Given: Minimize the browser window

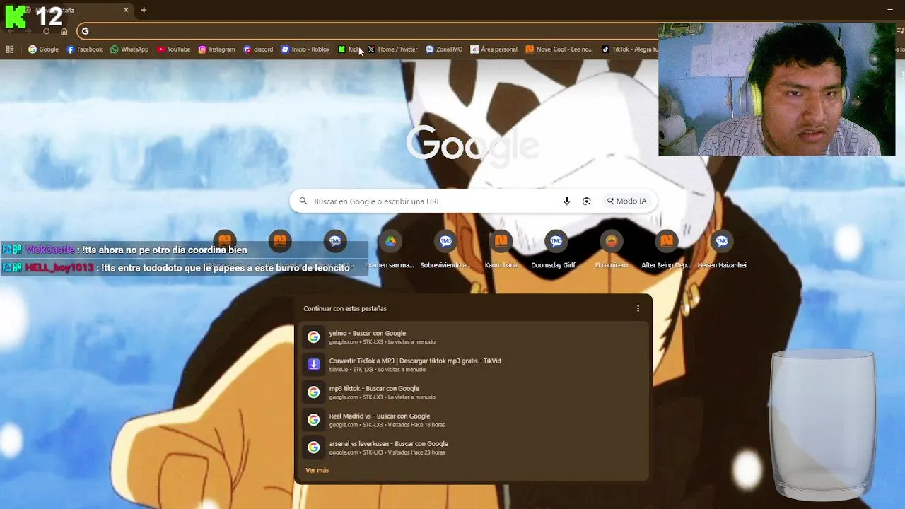Looking at the screenshot, I should pos(889,10).
